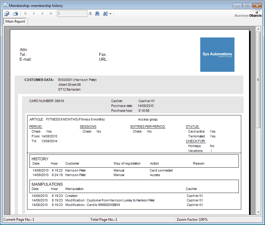The height and width of the screenshot is (225, 265).
Task: Click the vertical scrollbar down arrow
Action: (258, 212)
